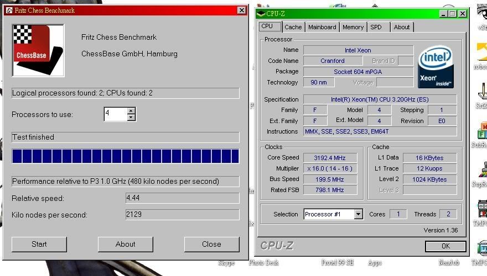Click the CPU-Z title bar icon
The height and width of the screenshot is (276, 487).
coord(261,14)
